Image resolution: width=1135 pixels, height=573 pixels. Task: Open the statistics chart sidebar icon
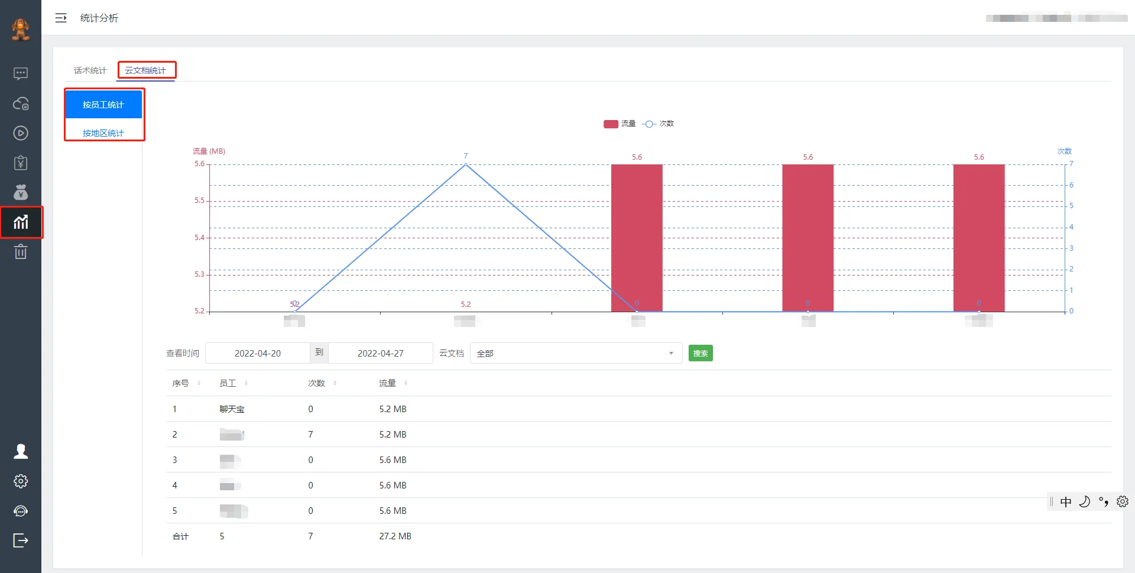click(21, 222)
